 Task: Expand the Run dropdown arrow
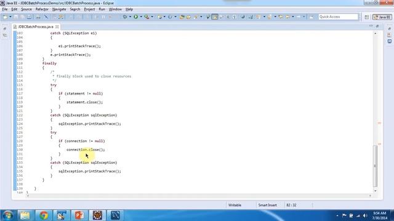click(x=141, y=17)
